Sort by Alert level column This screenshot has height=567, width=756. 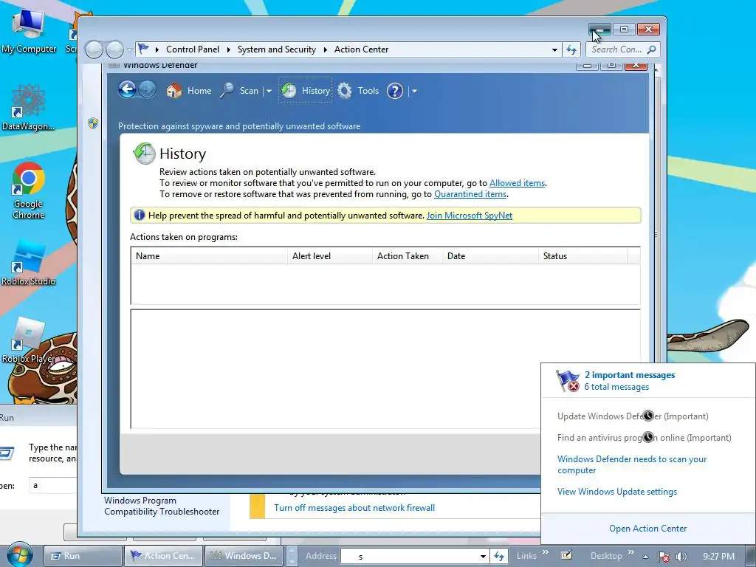click(330, 256)
